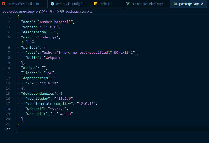Image resolution: width=209 pixels, height=143 pixels.
Task: Switch to the webpack.config.js tab
Action: 69,4
